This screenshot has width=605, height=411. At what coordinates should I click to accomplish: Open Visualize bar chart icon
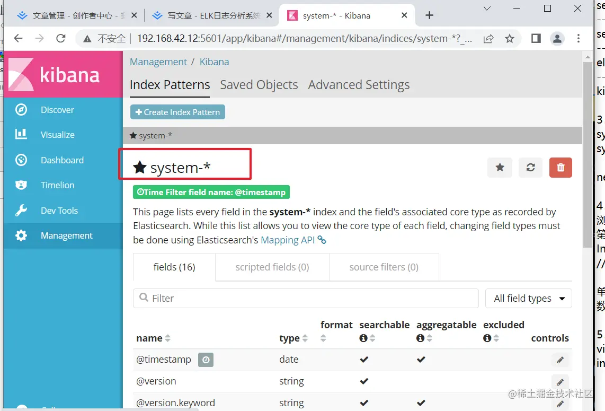coord(21,134)
